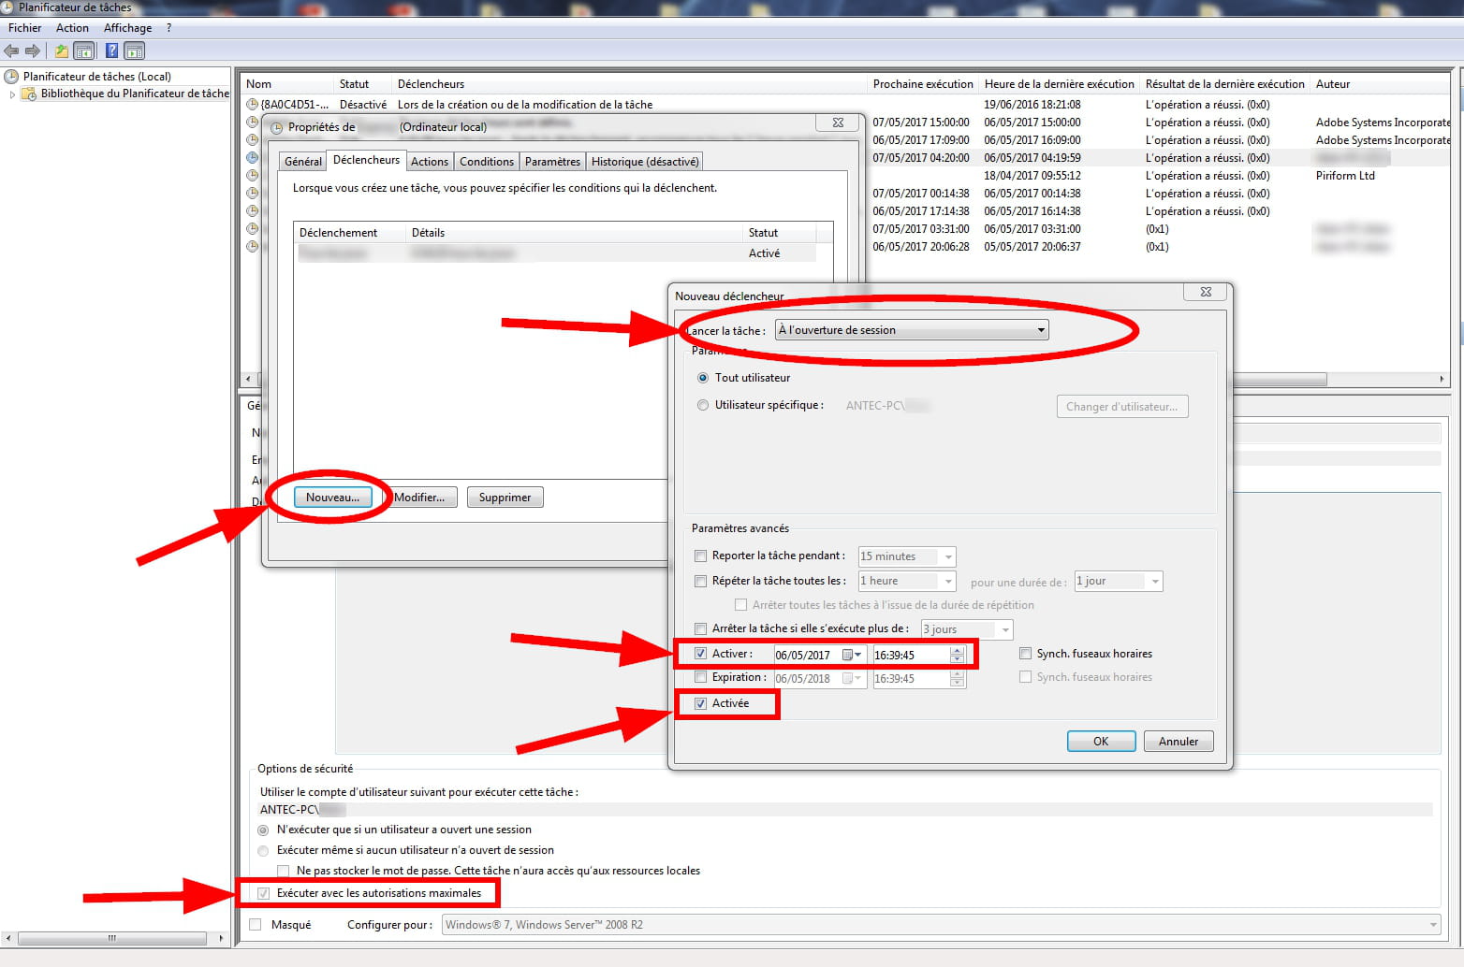
Task: Open help via blue question mark icon
Action: pos(111,51)
